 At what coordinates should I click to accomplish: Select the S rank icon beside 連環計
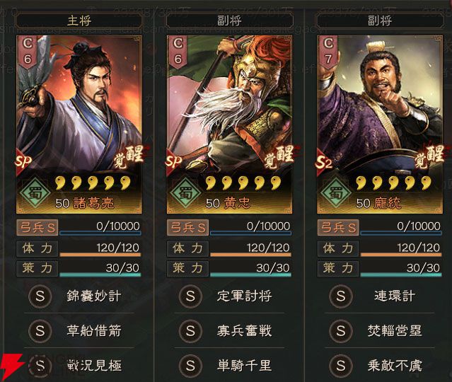[341, 296]
